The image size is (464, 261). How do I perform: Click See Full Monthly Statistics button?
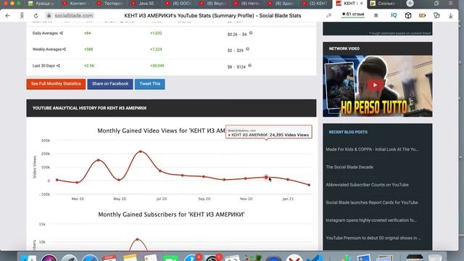click(x=56, y=84)
